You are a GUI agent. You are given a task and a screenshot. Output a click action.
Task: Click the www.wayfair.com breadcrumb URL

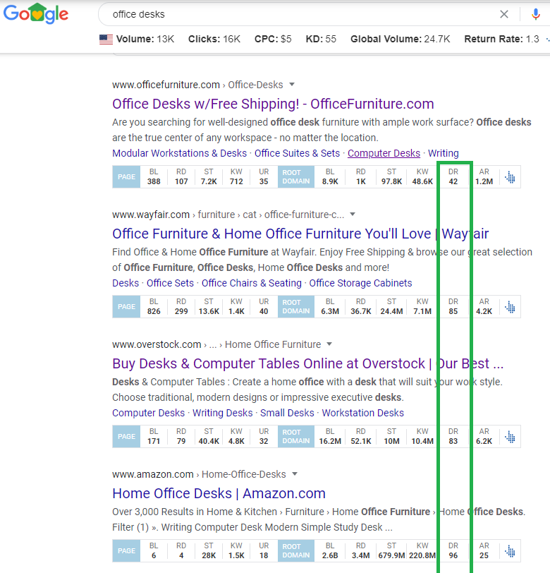pyautogui.click(x=151, y=215)
